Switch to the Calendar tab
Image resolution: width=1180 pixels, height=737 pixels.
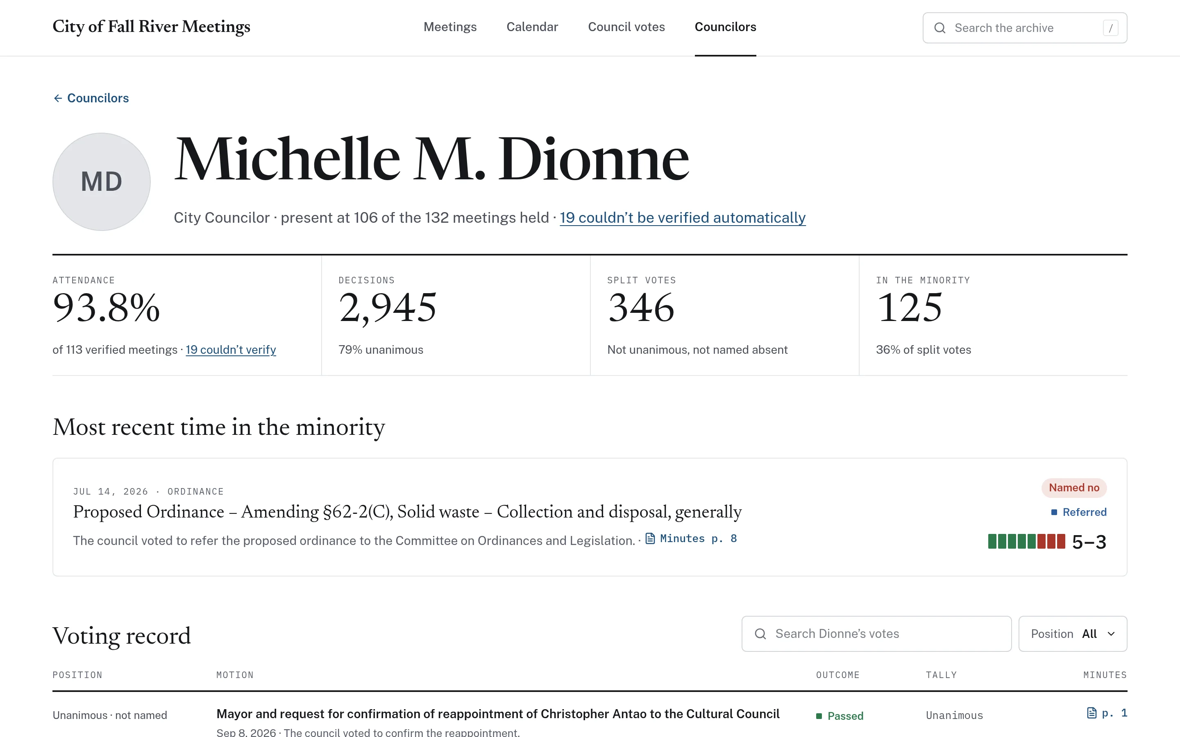click(x=532, y=27)
